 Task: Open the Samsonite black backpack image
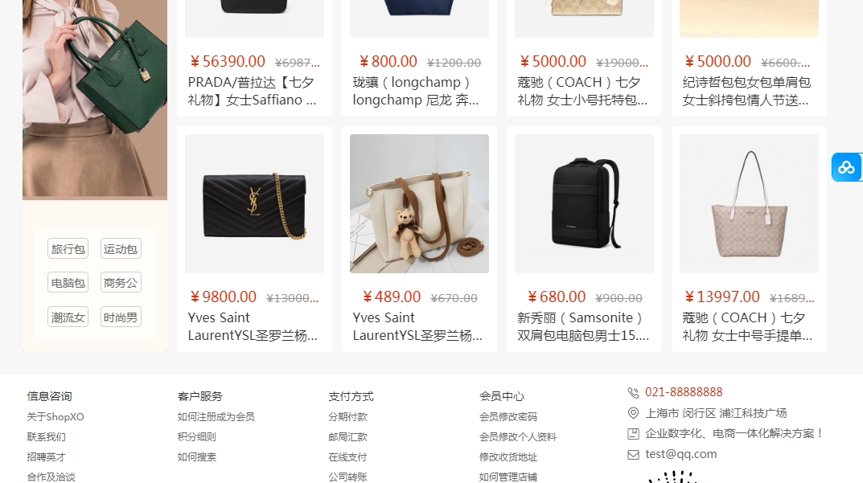tap(584, 203)
